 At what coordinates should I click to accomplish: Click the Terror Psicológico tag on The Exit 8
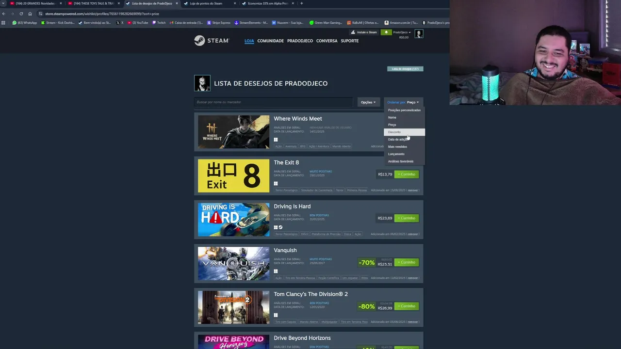pyautogui.click(x=287, y=190)
